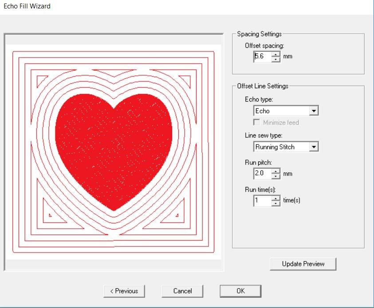Image resolution: width=374 pixels, height=308 pixels.
Task: Click the Spacing Settings group heading
Action: coord(259,34)
